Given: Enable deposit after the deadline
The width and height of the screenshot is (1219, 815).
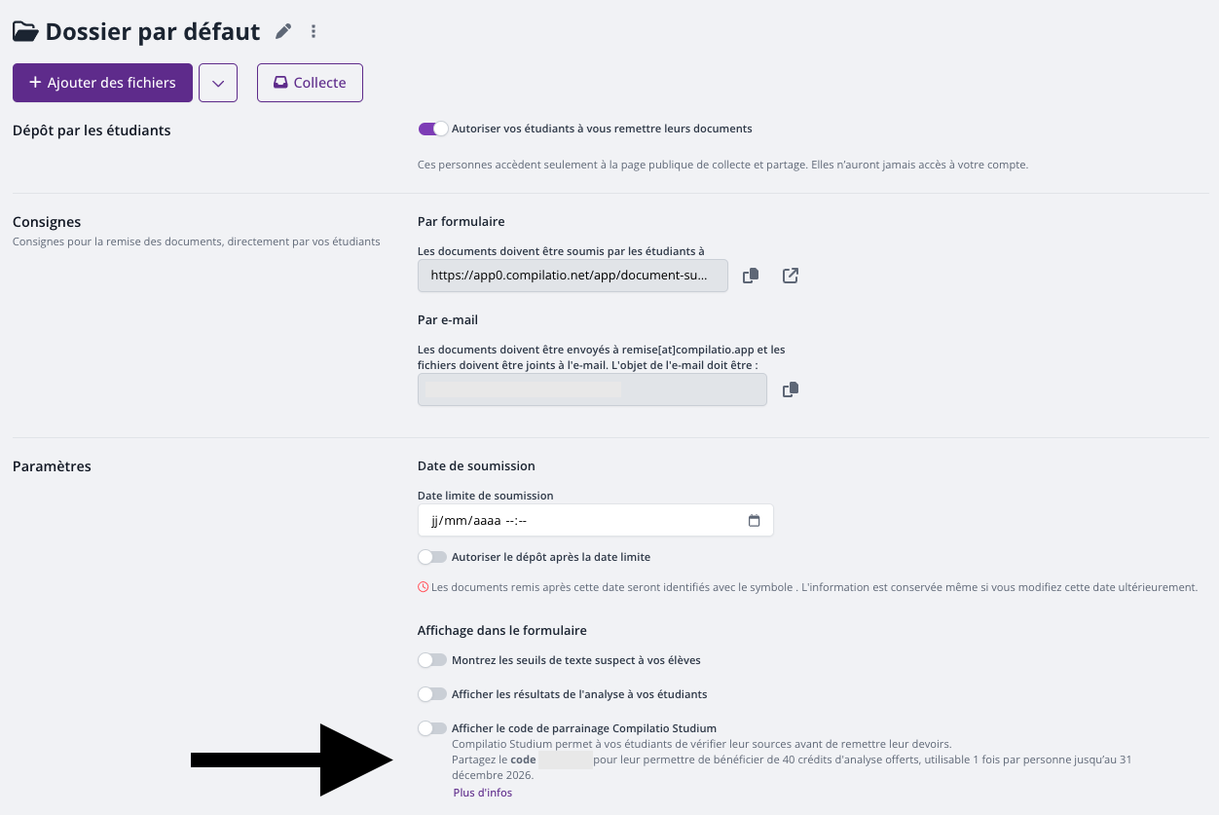Looking at the screenshot, I should pyautogui.click(x=432, y=557).
